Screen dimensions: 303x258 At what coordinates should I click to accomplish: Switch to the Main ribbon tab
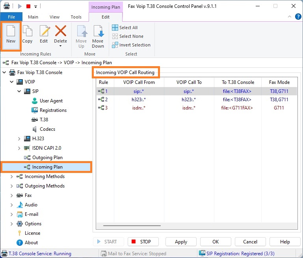pos(33,17)
